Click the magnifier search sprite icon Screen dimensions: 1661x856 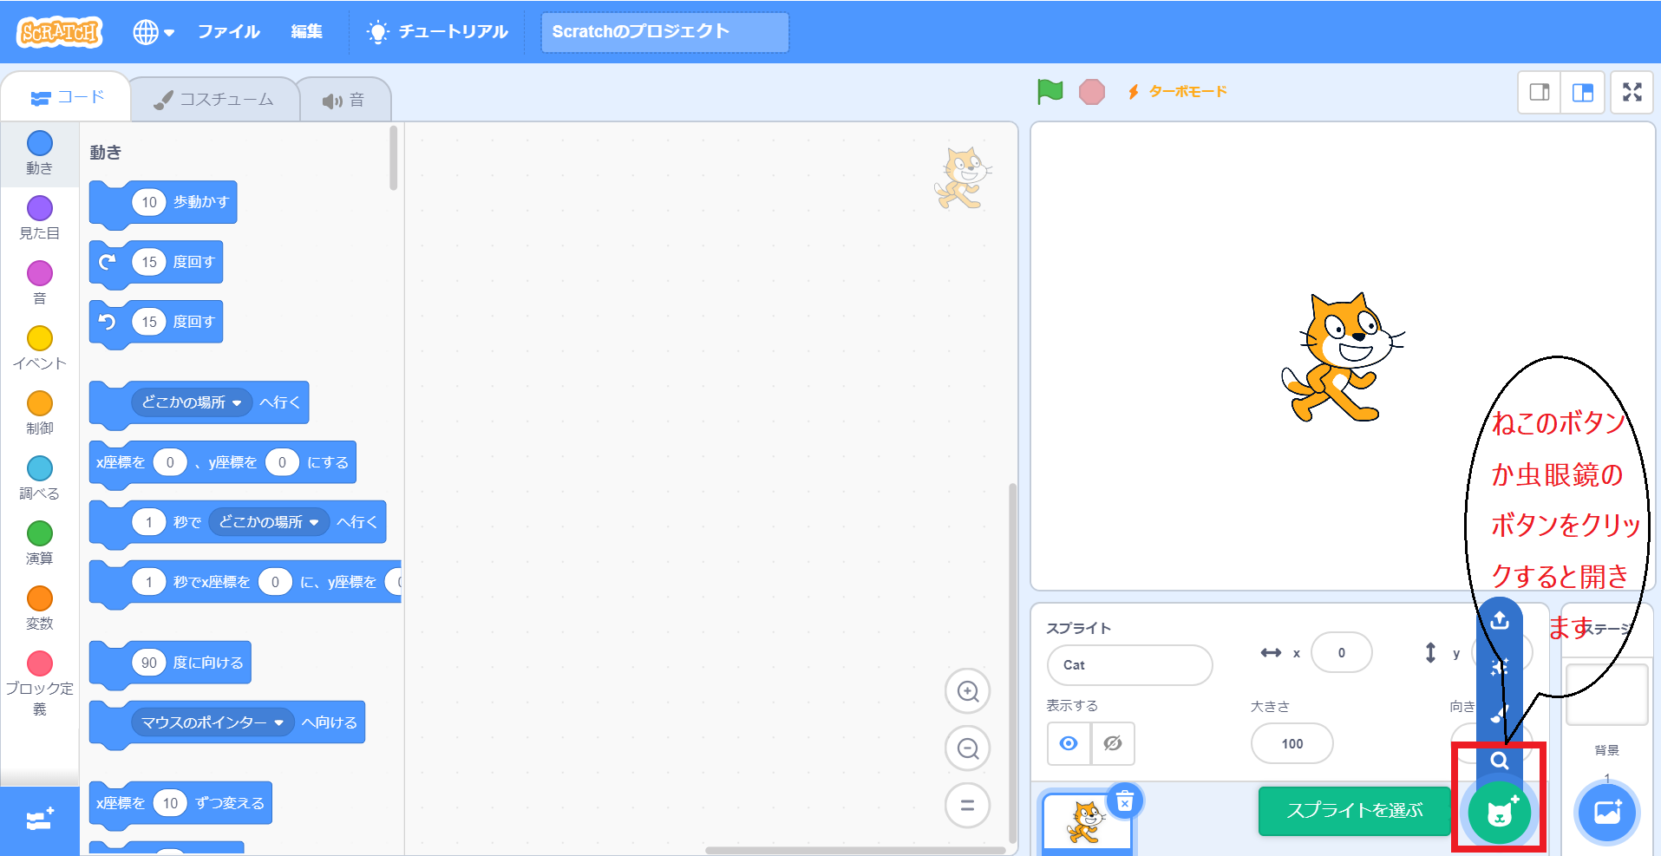(1500, 761)
